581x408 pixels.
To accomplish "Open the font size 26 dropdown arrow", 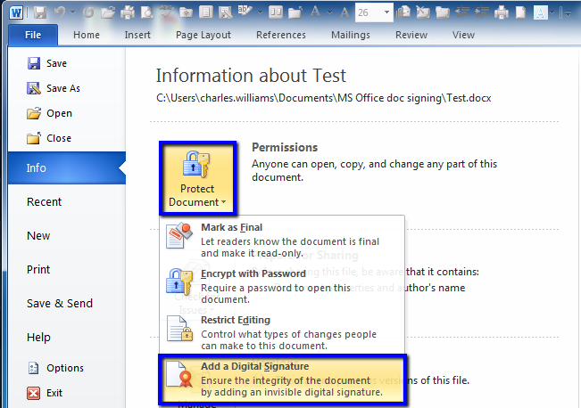I will [x=386, y=13].
